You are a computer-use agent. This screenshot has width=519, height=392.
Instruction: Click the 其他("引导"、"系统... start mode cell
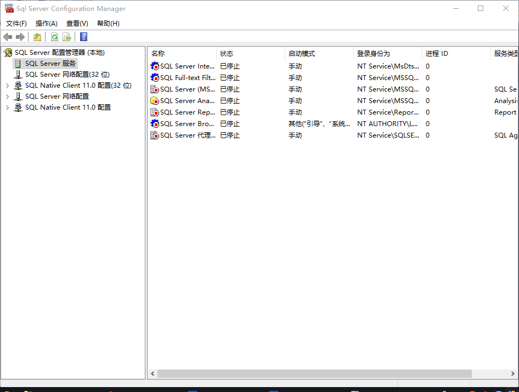tap(319, 124)
